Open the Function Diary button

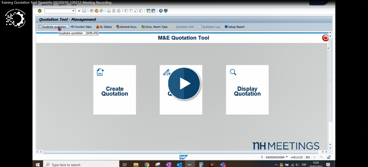[x=81, y=27]
